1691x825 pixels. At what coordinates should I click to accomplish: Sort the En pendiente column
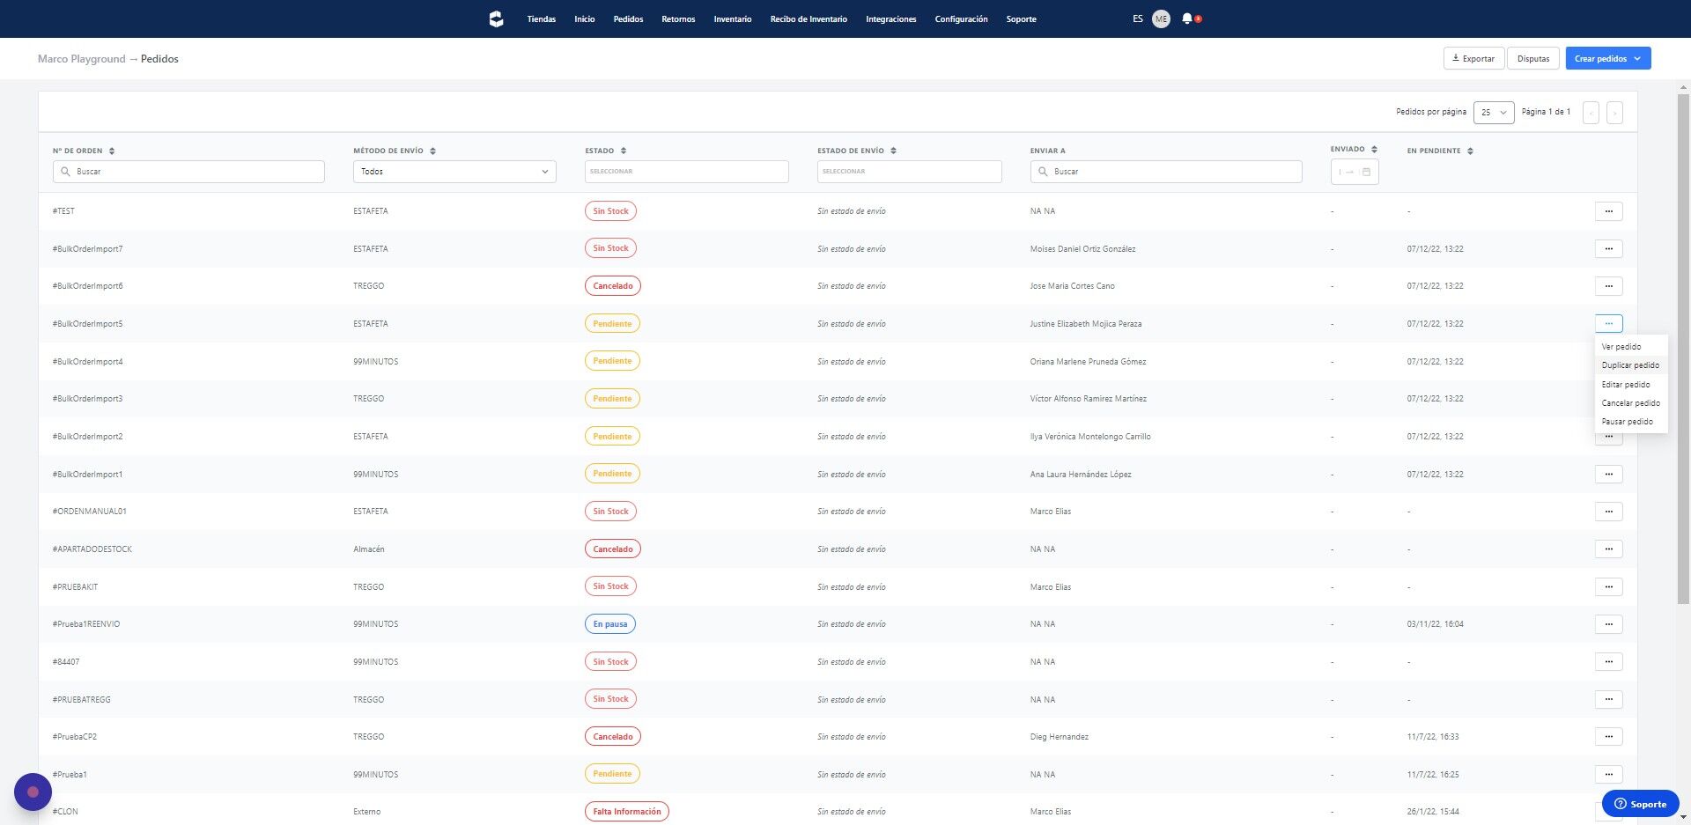tap(1470, 151)
